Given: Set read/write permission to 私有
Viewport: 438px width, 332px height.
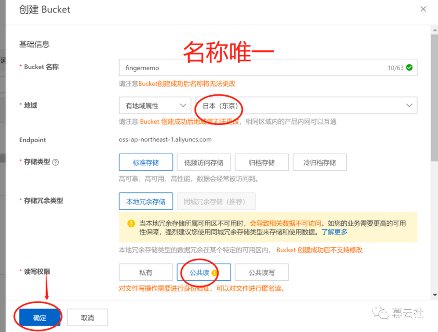Looking at the screenshot, I should [146, 272].
